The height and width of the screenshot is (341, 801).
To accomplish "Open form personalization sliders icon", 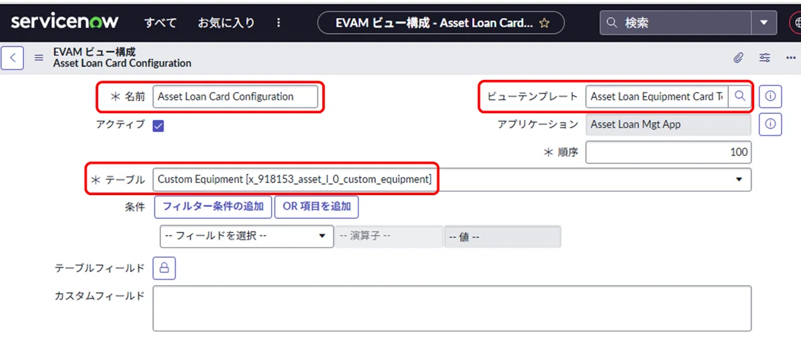I will coord(765,57).
